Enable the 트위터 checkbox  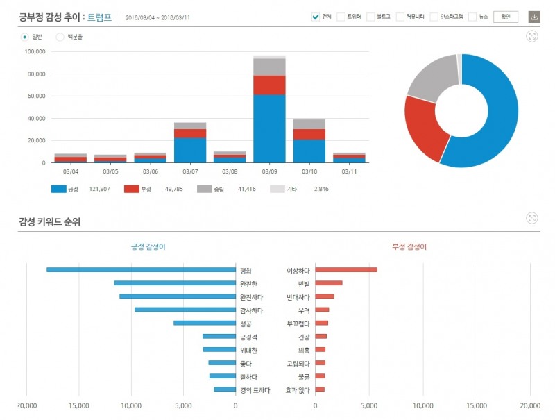[341, 17]
